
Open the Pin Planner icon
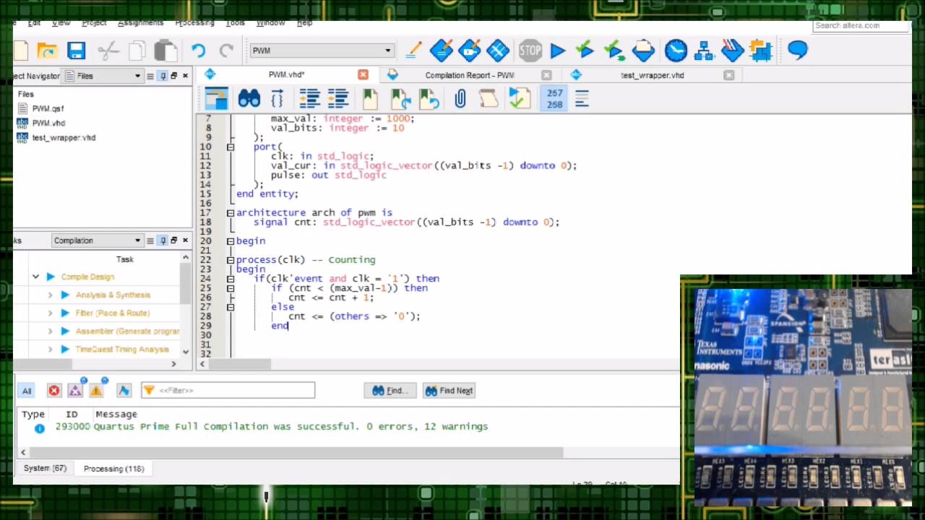[x=469, y=51]
